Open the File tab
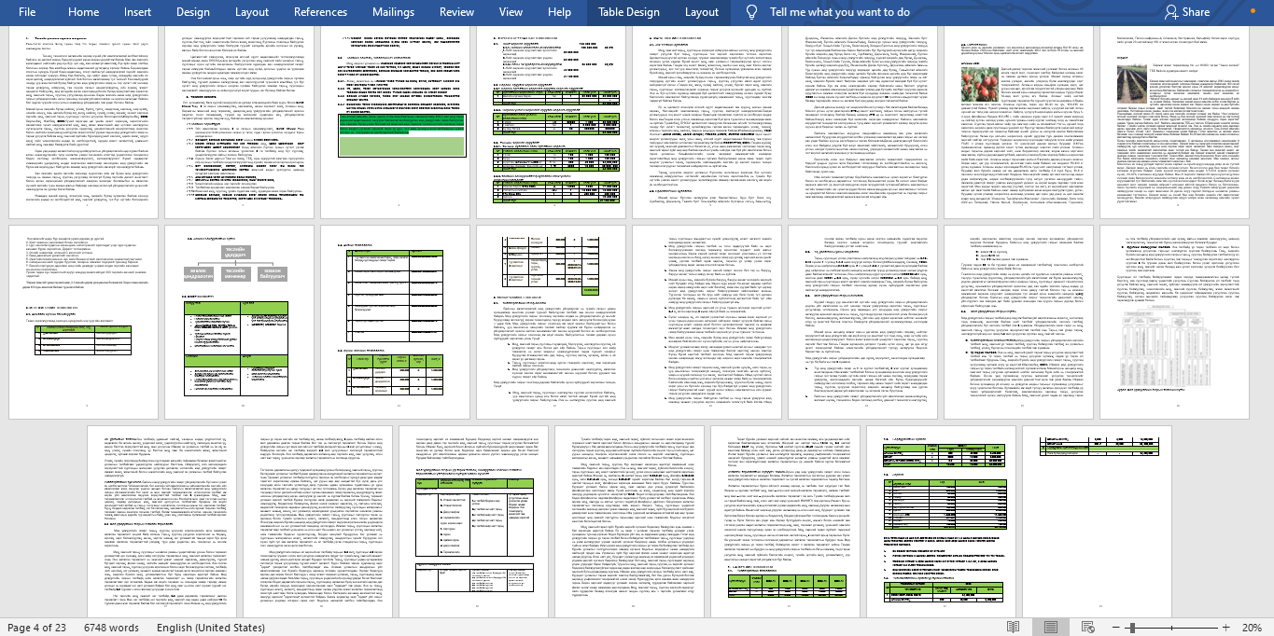The height and width of the screenshot is (636, 1274). click(27, 12)
